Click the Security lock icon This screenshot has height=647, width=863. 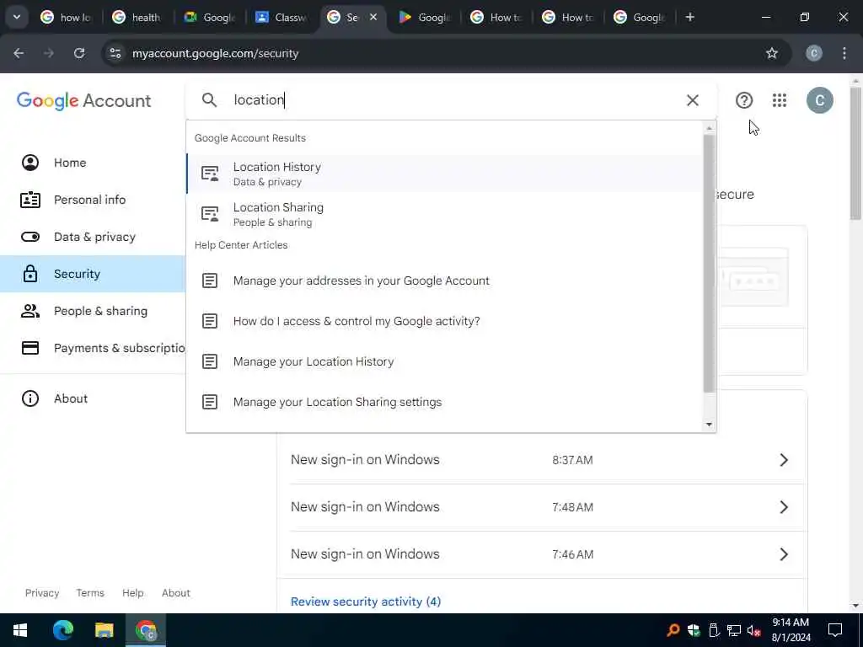[x=30, y=274]
